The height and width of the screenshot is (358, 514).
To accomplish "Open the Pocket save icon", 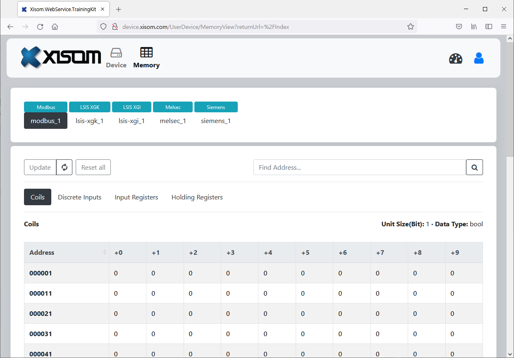I will click(x=459, y=26).
